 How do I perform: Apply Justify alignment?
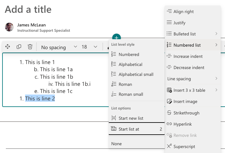(x=192, y=23)
